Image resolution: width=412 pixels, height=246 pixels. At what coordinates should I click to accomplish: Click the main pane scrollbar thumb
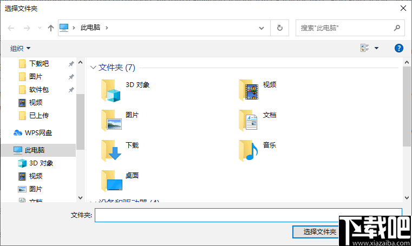[x=407, y=107]
